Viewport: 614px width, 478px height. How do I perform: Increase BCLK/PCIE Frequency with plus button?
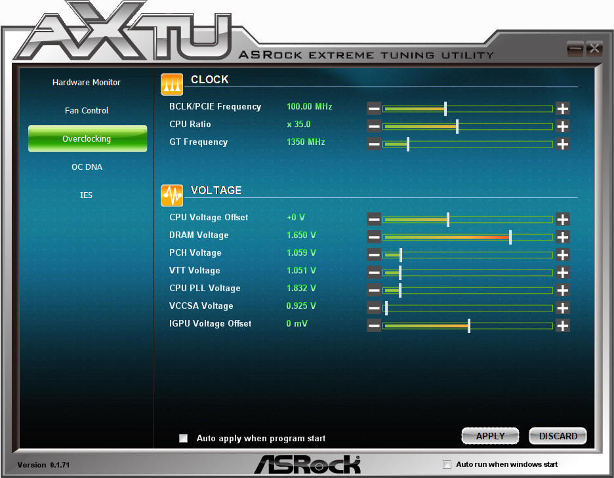563,108
